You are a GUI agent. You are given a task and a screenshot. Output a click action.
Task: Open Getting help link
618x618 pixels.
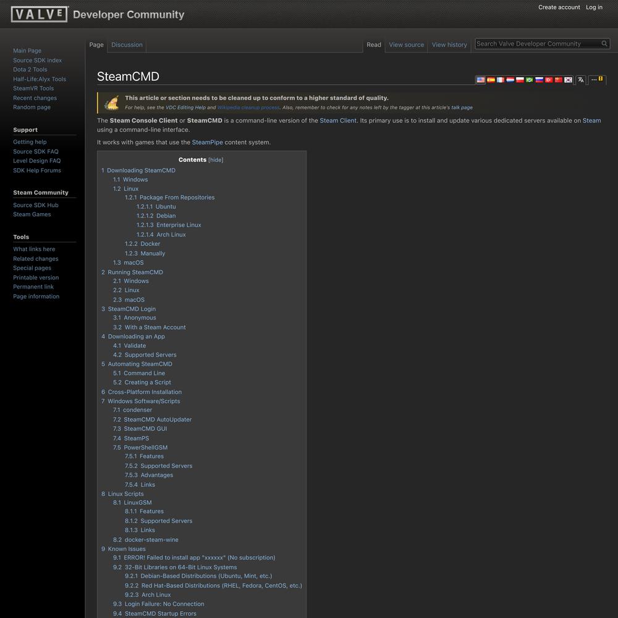[30, 142]
